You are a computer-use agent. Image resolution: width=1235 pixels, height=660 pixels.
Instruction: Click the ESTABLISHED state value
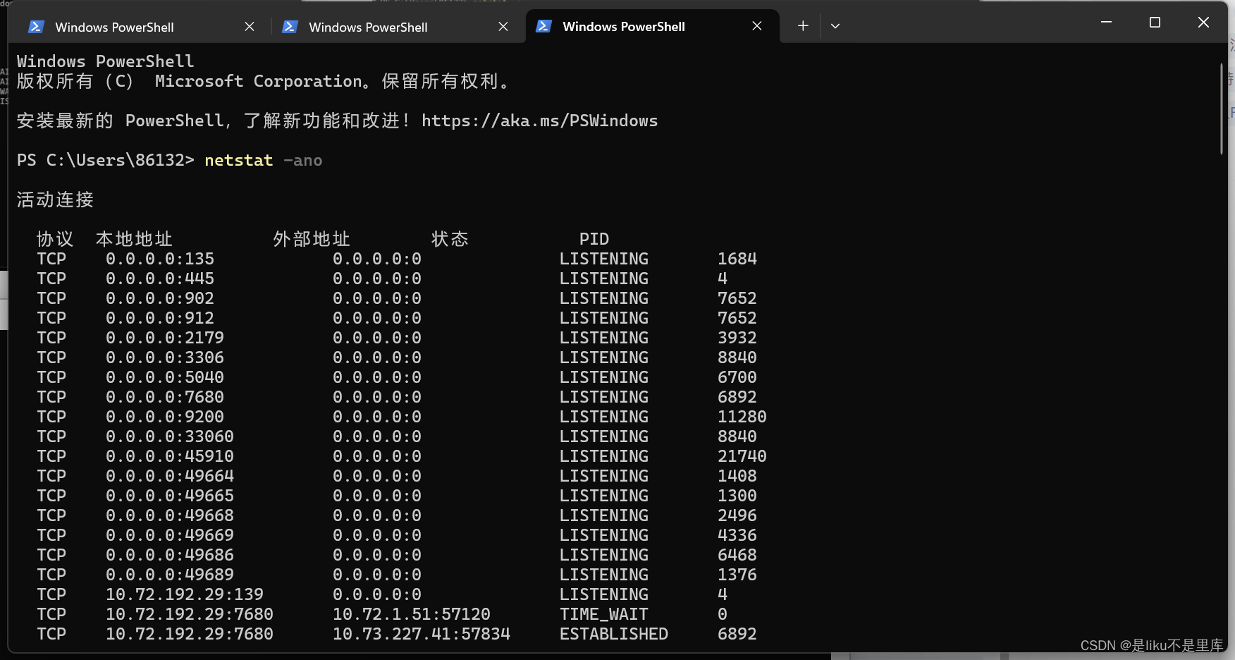coord(614,635)
